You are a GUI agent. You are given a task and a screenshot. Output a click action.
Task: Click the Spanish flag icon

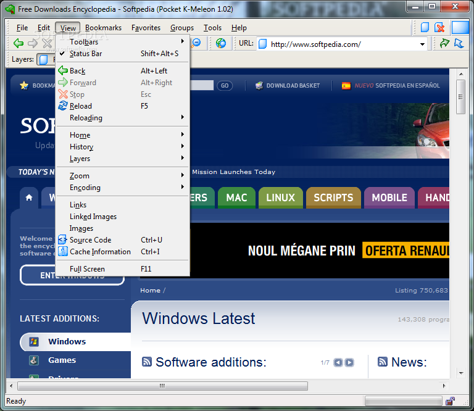[346, 86]
